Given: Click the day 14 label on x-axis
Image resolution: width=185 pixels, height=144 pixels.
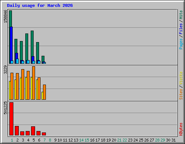Looking at the screenshot, I should click(81, 140).
